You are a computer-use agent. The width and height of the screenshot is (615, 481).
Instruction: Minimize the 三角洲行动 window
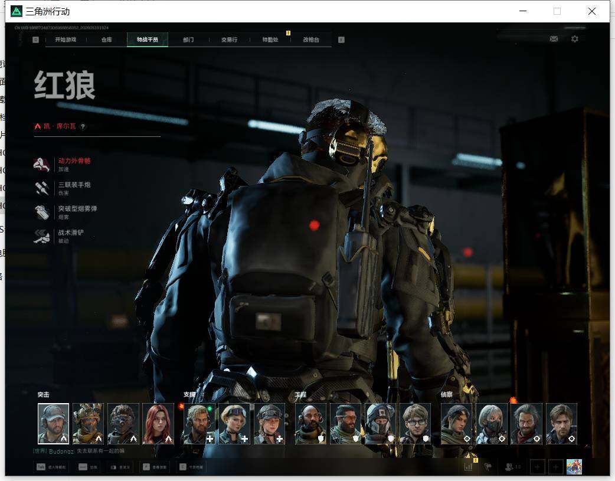523,11
